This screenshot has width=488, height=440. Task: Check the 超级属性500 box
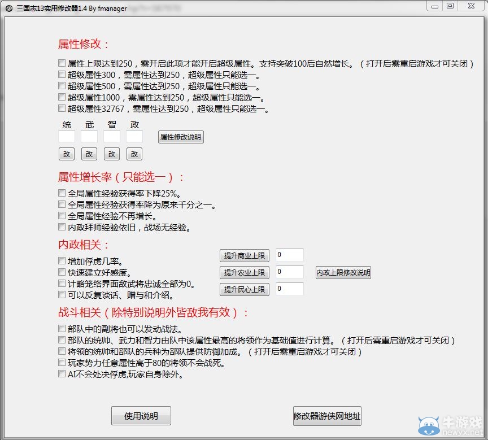62,86
